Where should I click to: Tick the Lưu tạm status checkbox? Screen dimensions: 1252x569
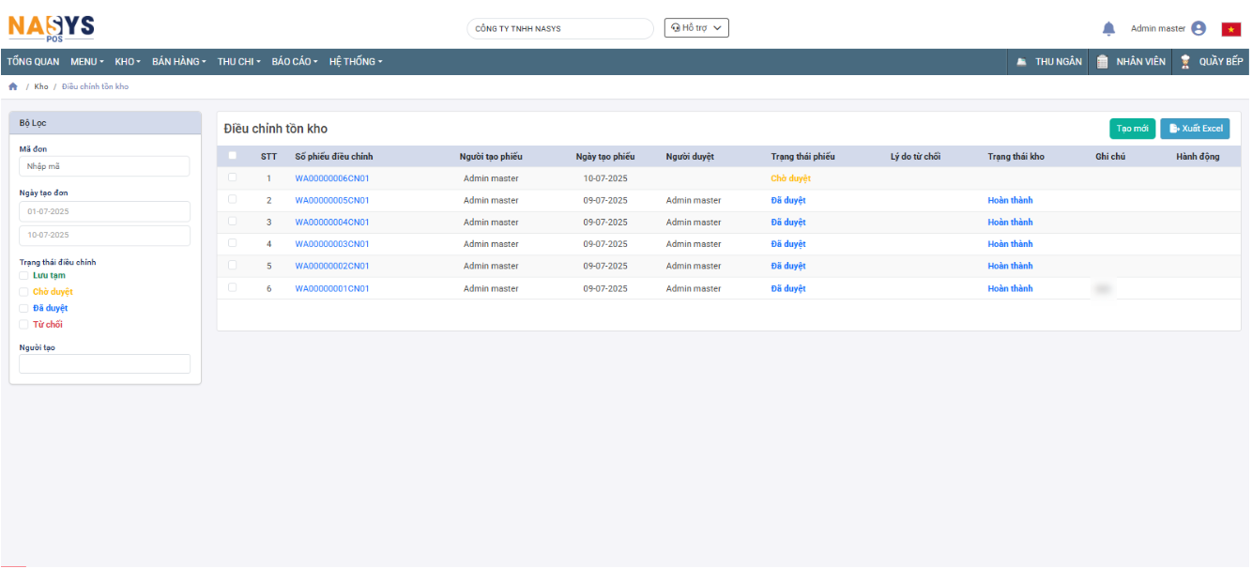[24, 276]
